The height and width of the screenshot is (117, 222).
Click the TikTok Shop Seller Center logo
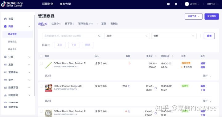pyautogui.click(x=12, y=4)
